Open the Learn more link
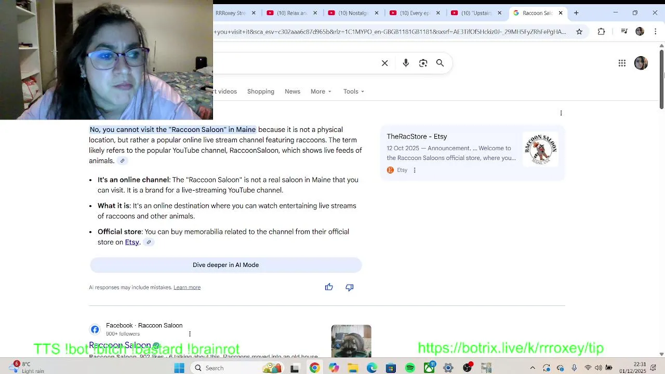 [187, 287]
